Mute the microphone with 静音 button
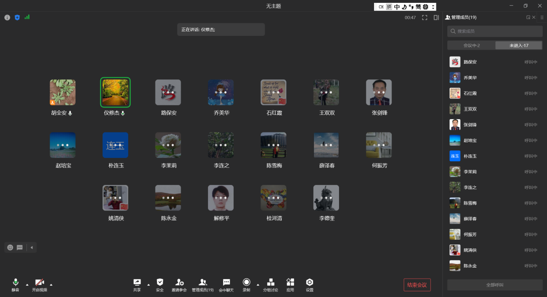The image size is (547, 297). click(15, 282)
